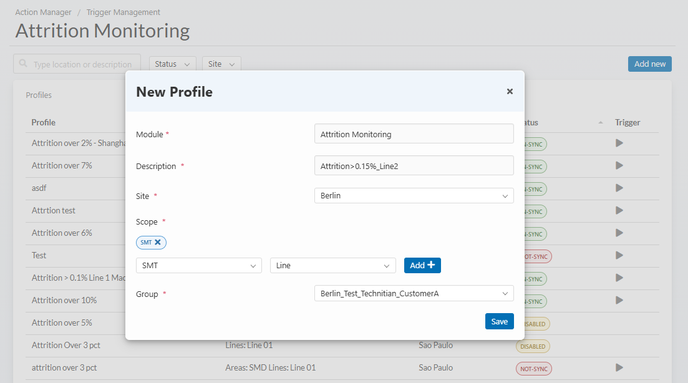Click the Module field Attrition Monitoring
This screenshot has width=688, height=383.
414,133
